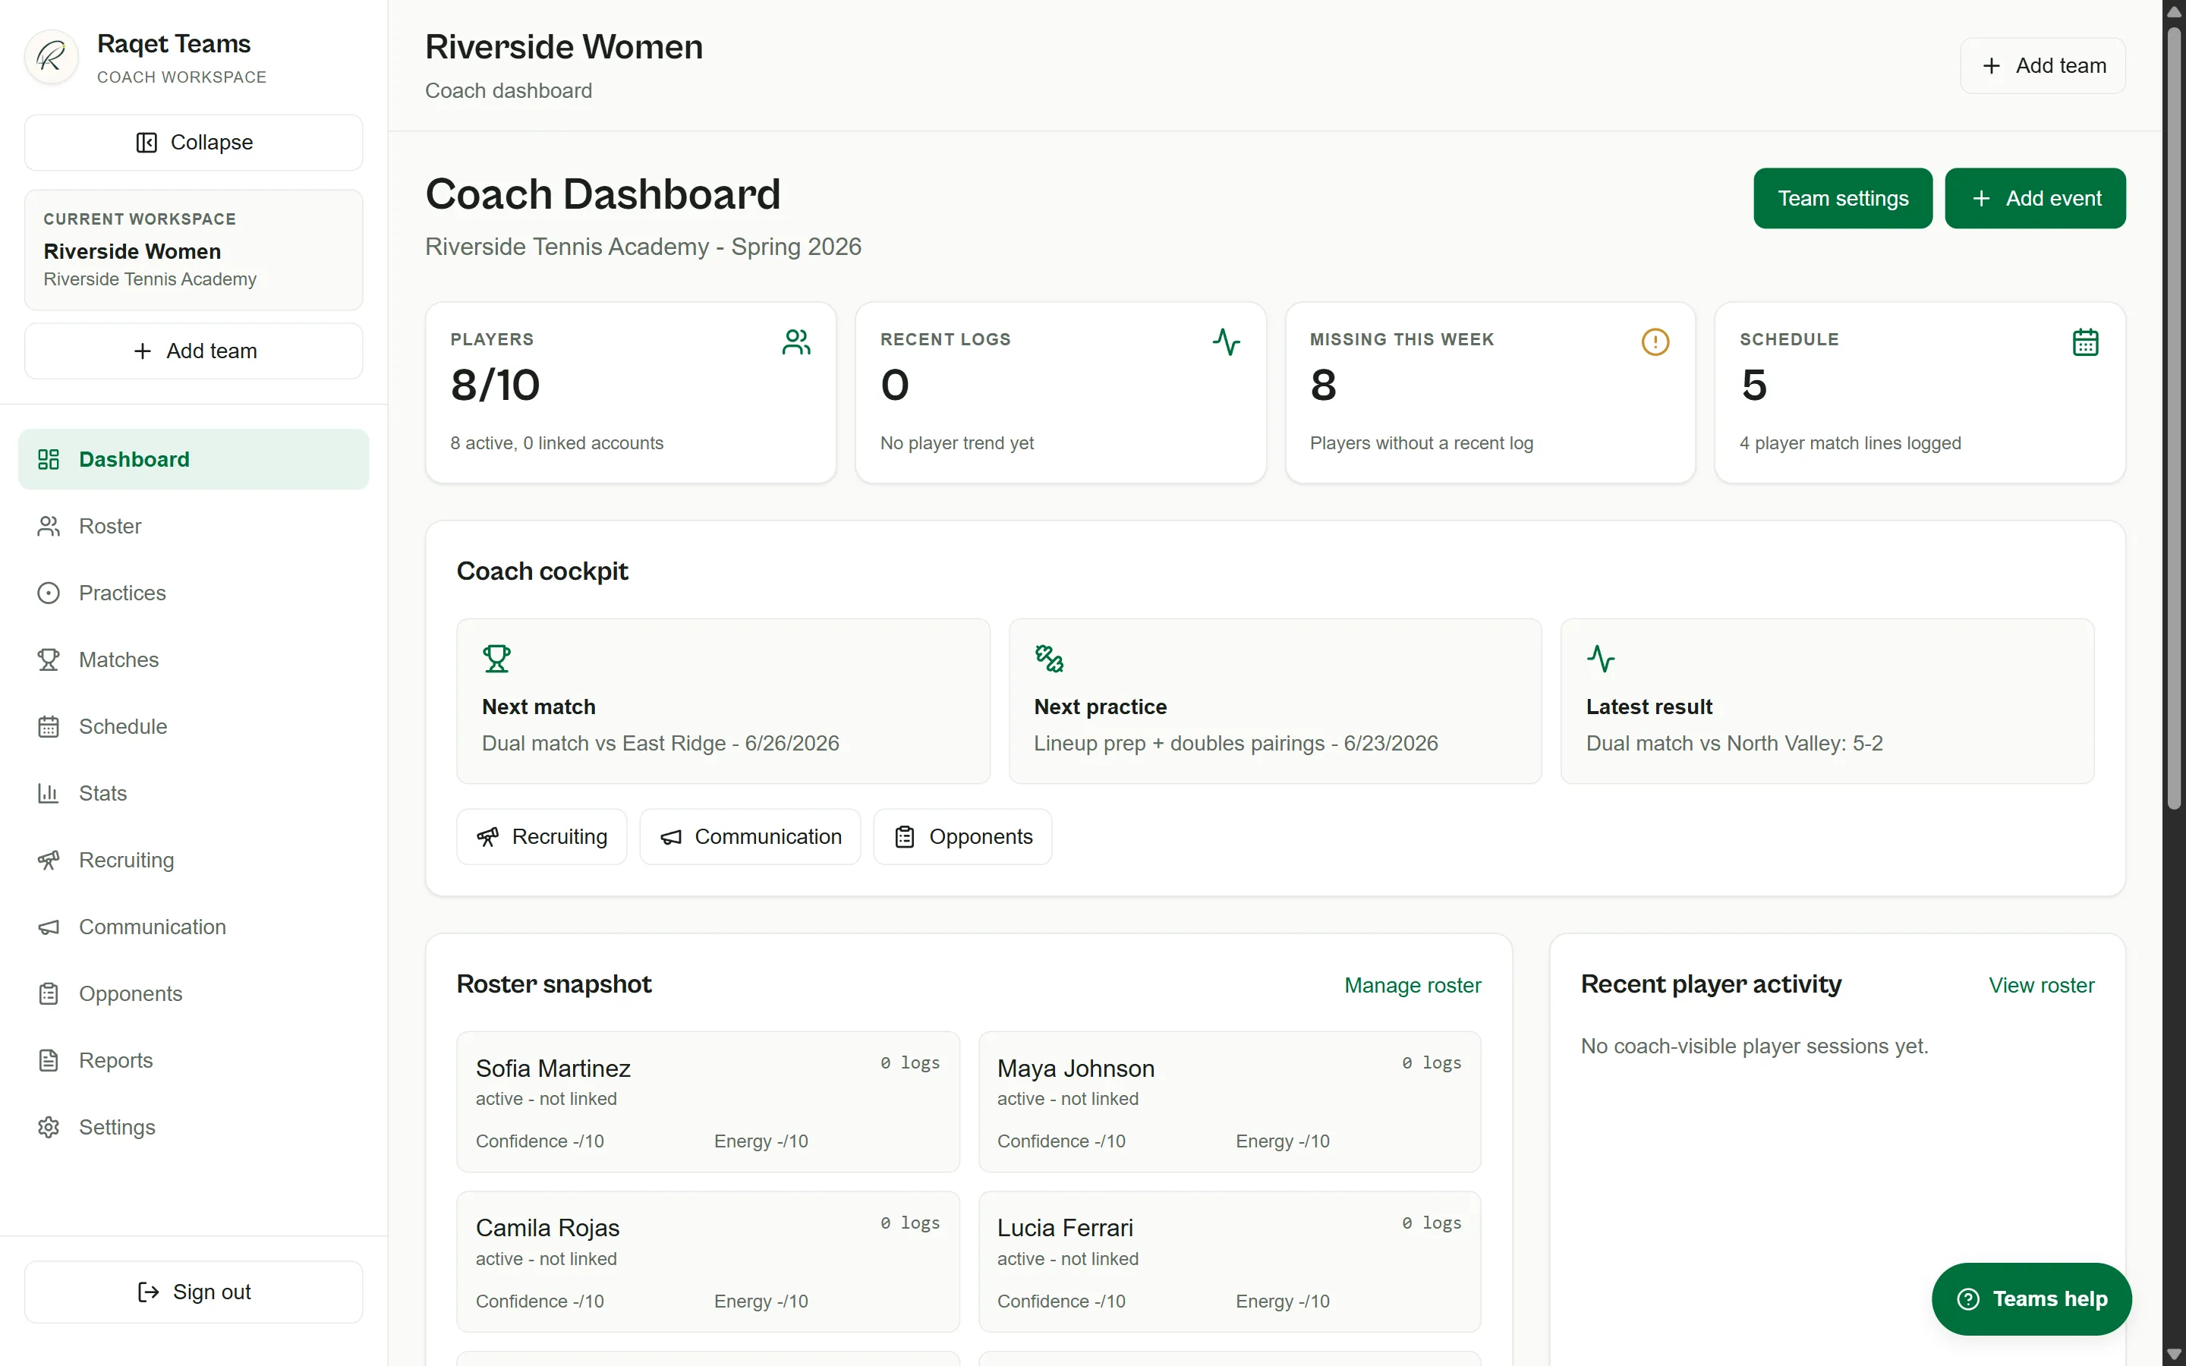Click the Collapse button label
The image size is (2186, 1366).
pyautogui.click(x=211, y=143)
